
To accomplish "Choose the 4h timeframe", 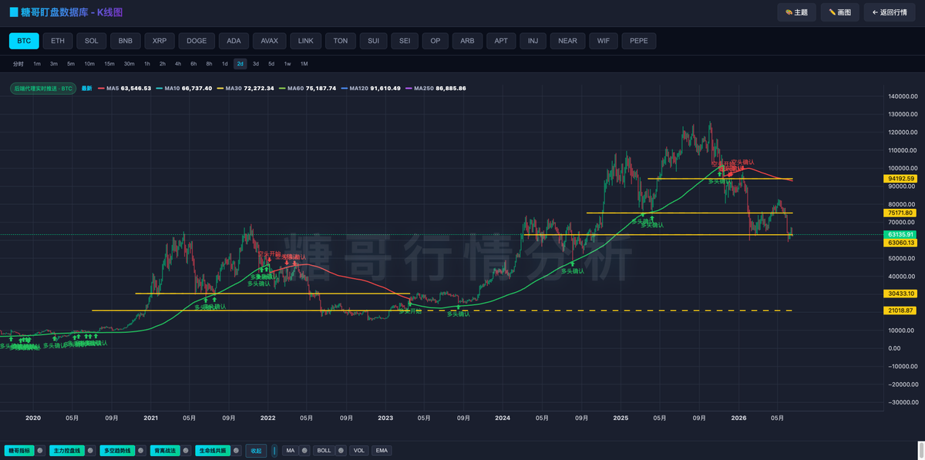I will [178, 64].
